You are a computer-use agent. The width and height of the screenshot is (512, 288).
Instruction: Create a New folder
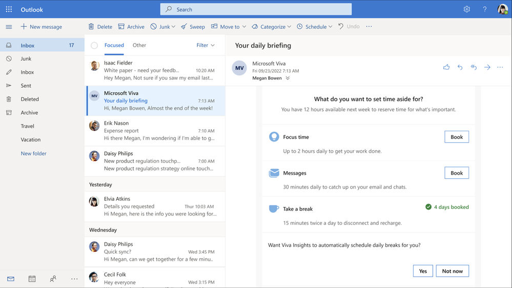point(34,153)
